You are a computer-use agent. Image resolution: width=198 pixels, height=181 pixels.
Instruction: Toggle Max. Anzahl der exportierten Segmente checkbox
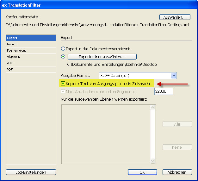[x=63, y=91]
